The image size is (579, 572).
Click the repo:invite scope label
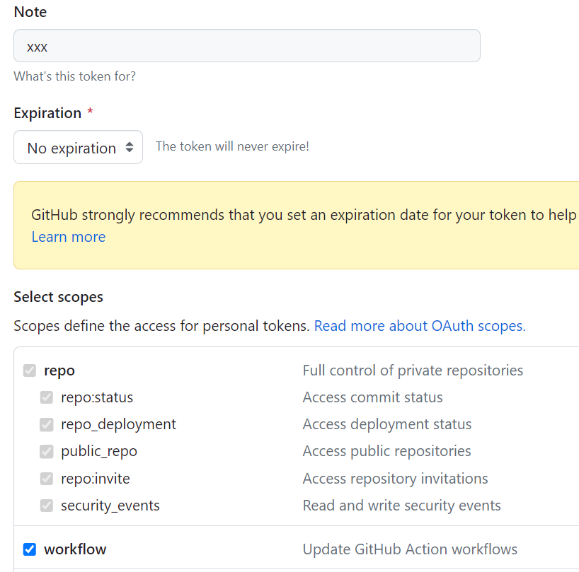(x=96, y=479)
